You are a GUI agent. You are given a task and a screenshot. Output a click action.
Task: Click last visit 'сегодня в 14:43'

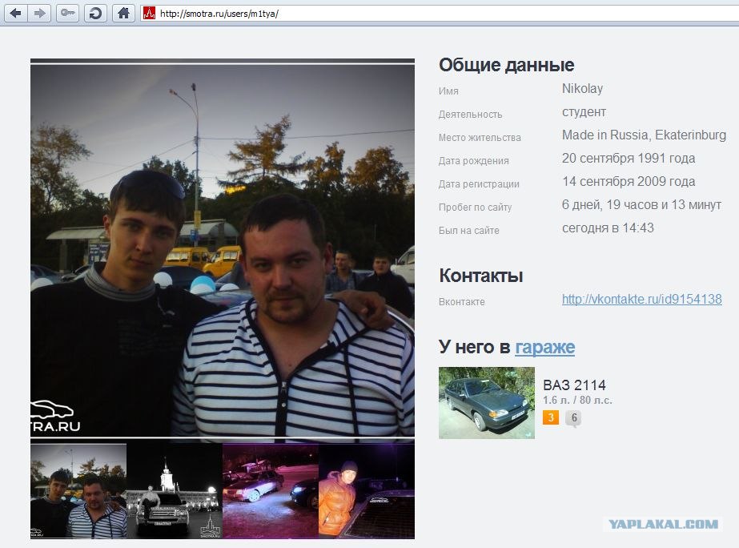(608, 228)
